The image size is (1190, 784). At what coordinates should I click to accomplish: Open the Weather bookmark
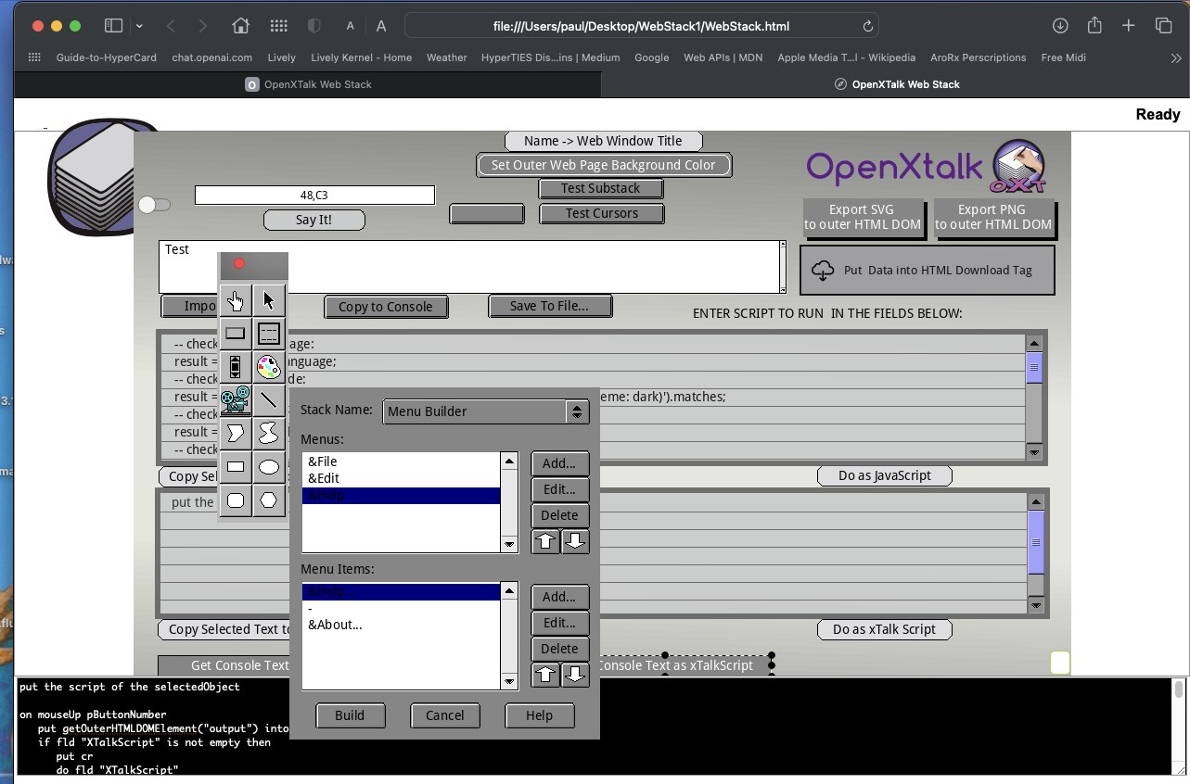point(447,57)
